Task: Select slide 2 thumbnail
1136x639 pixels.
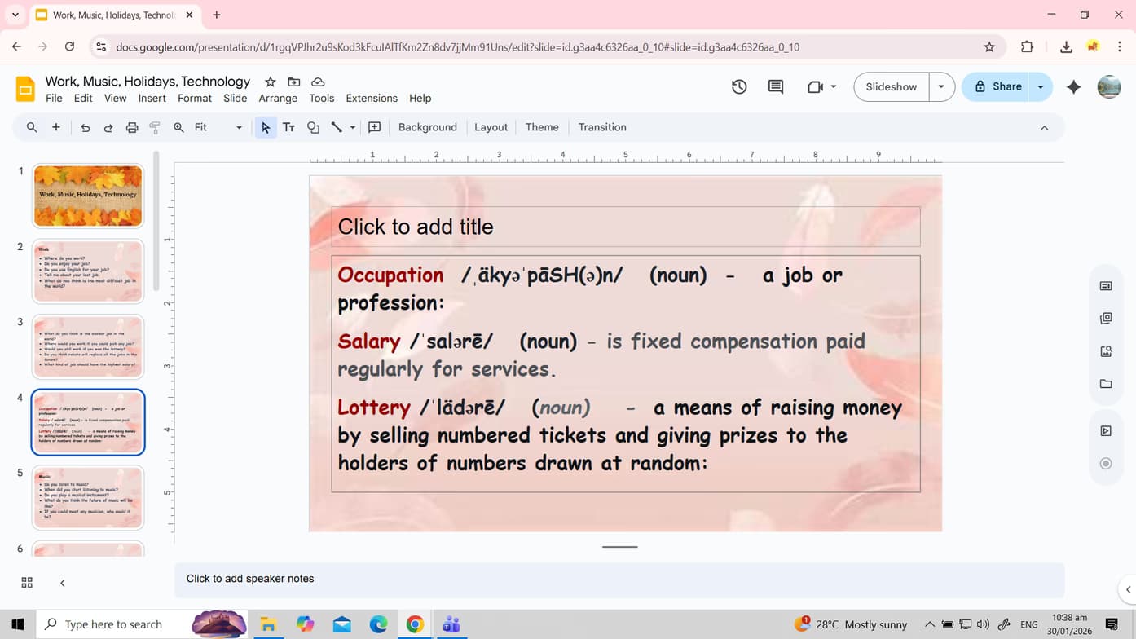Action: click(87, 271)
